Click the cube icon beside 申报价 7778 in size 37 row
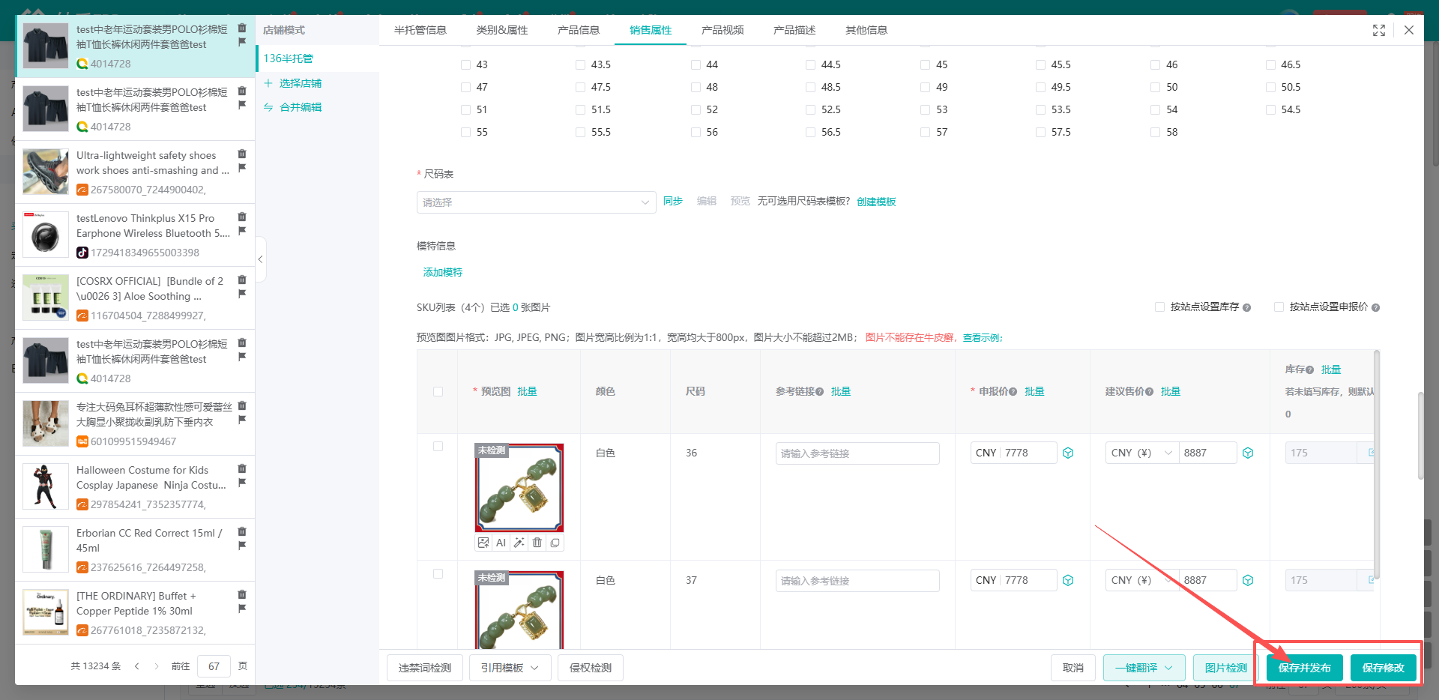Viewport: 1439px width, 700px height. pyautogui.click(x=1068, y=580)
